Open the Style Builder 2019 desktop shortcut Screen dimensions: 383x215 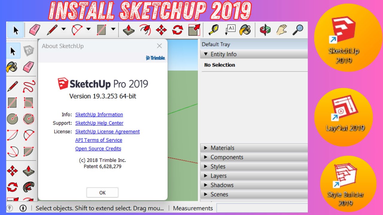tap(346, 184)
